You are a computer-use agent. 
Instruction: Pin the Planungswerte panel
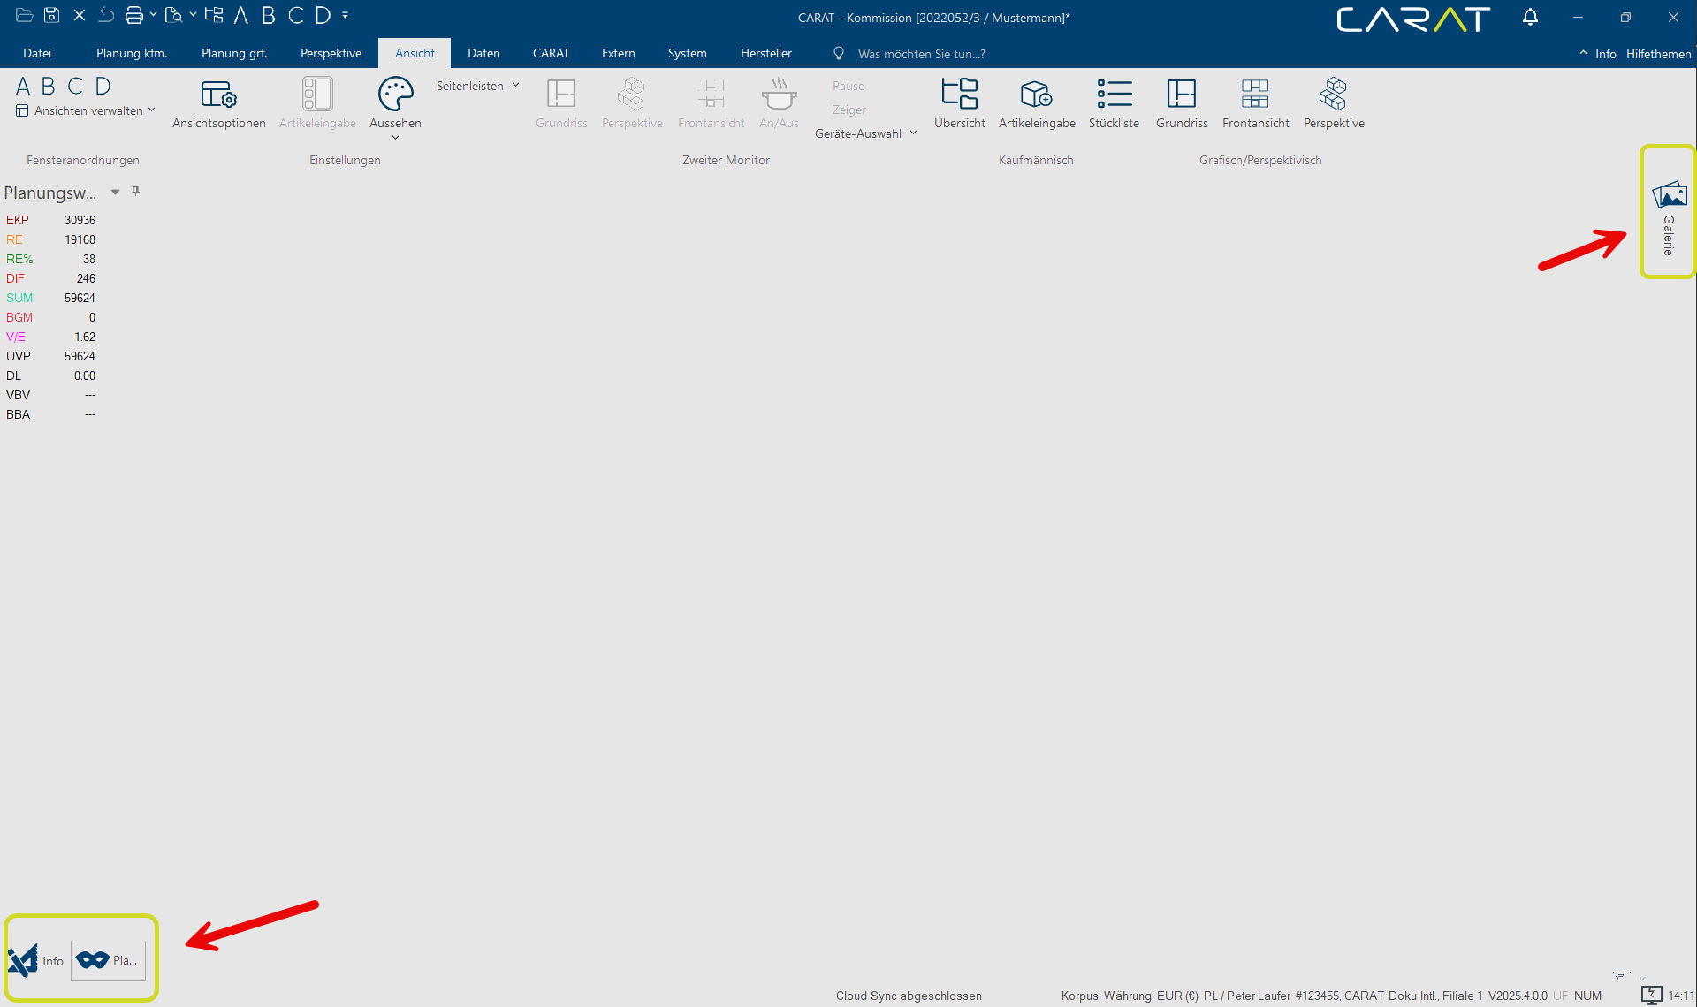point(135,192)
